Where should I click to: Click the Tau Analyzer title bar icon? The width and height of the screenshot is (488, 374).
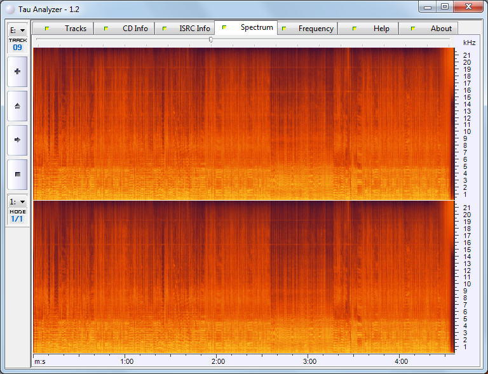point(10,10)
